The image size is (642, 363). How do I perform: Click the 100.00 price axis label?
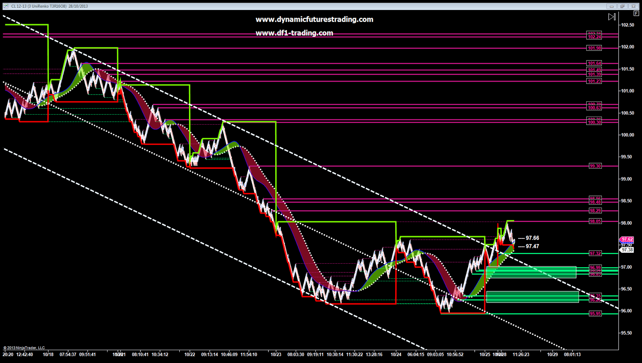(x=628, y=135)
